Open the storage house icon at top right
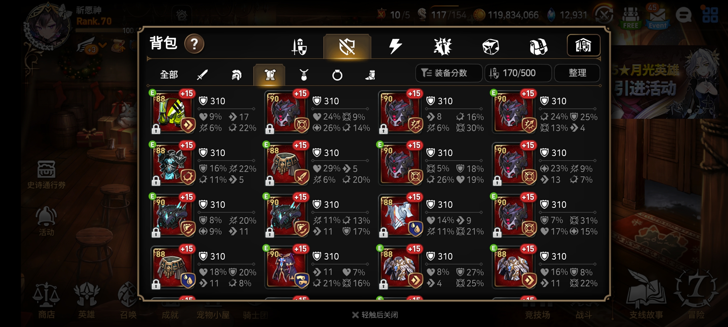728x327 pixels. (x=583, y=45)
